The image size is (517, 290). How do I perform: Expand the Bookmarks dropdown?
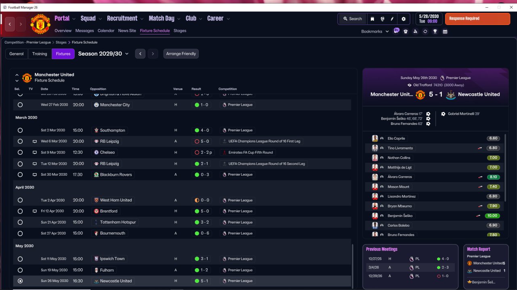pyautogui.click(x=375, y=31)
